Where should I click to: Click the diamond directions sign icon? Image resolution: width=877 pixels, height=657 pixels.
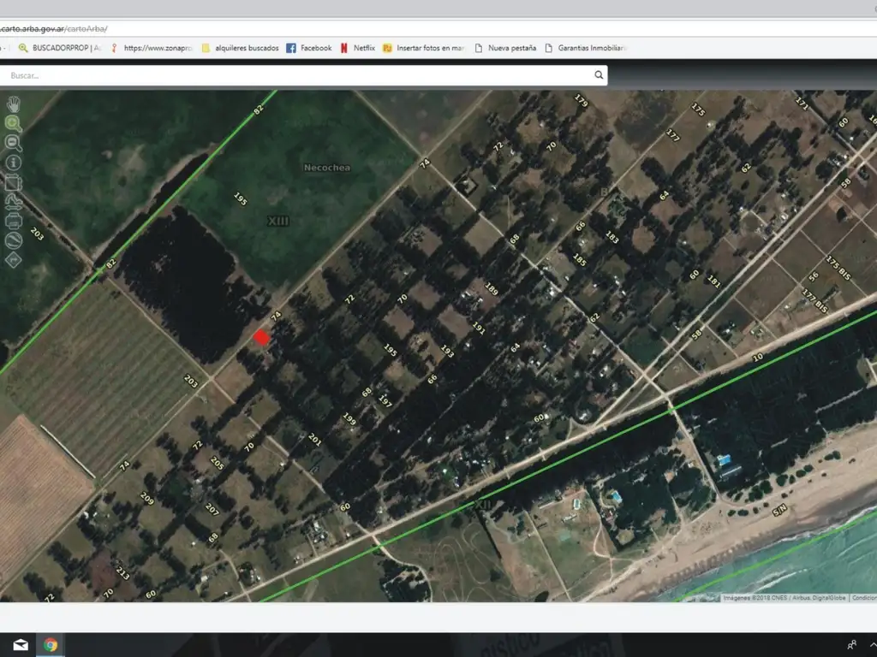point(14,259)
